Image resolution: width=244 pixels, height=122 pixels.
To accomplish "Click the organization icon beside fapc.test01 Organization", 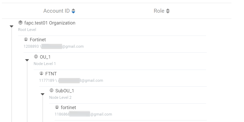I will (20, 23).
